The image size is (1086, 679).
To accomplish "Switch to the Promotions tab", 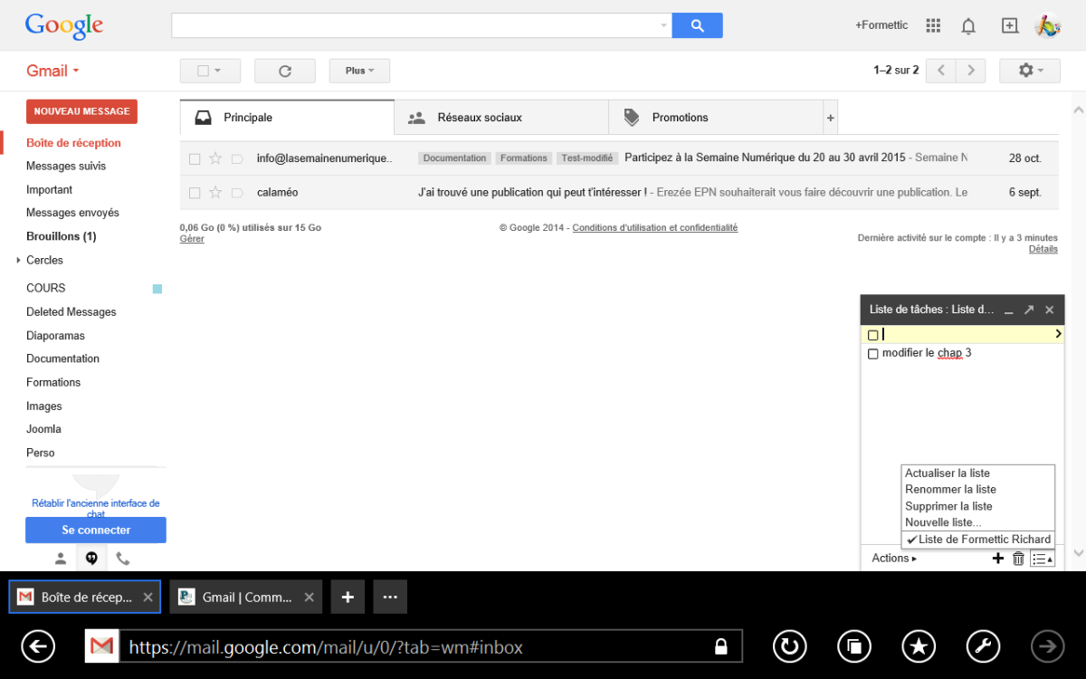I will (716, 118).
